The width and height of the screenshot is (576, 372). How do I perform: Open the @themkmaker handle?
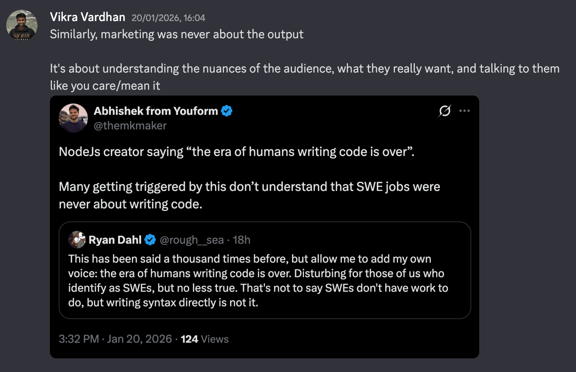pos(130,126)
